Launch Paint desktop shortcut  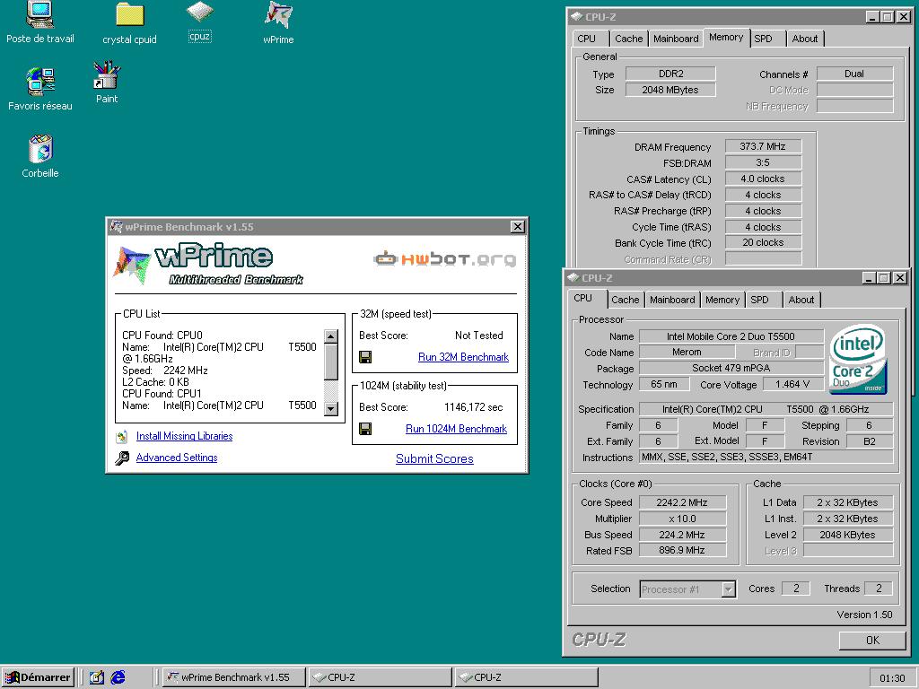pos(107,83)
